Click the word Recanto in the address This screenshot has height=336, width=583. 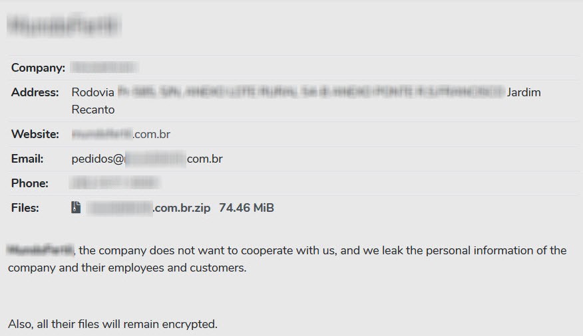tap(93, 110)
